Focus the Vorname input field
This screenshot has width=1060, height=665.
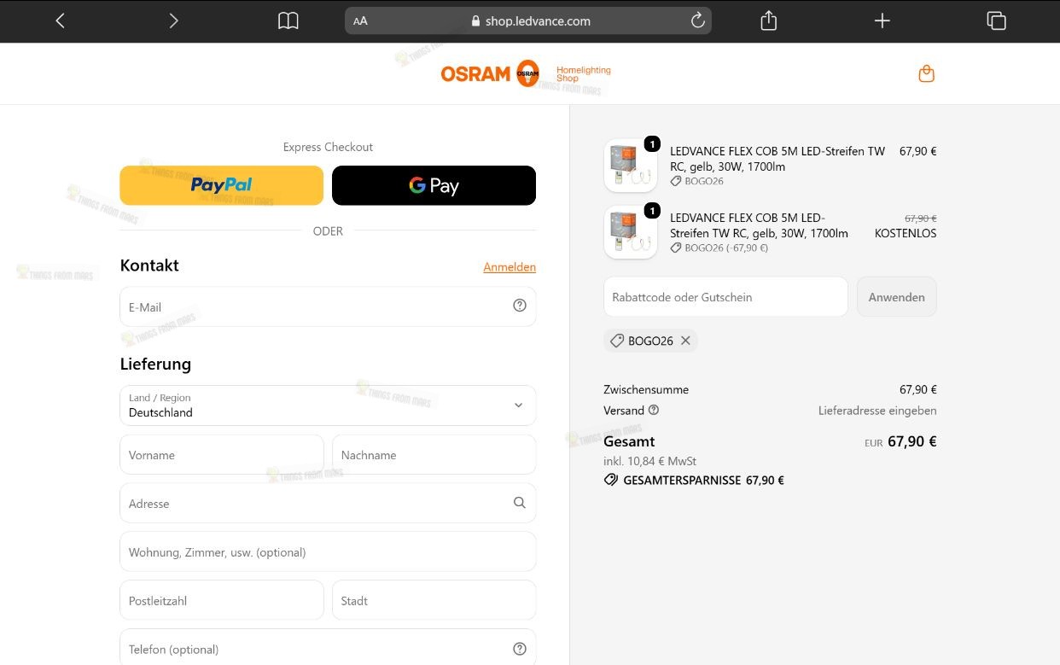pos(222,455)
